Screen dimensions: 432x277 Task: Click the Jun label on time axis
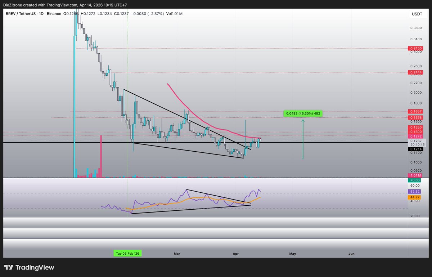click(352, 254)
